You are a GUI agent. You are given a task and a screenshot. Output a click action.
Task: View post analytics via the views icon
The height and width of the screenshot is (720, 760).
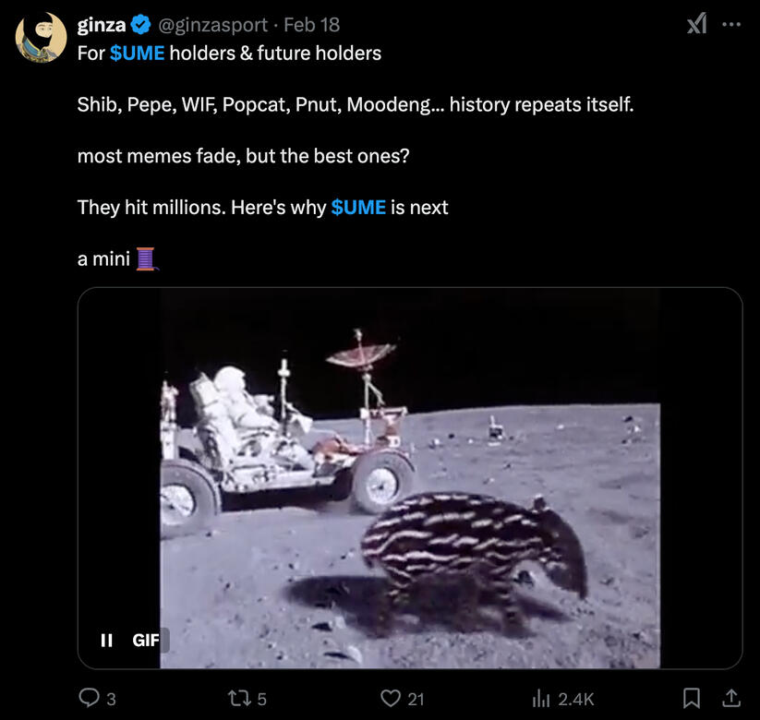tap(544, 699)
